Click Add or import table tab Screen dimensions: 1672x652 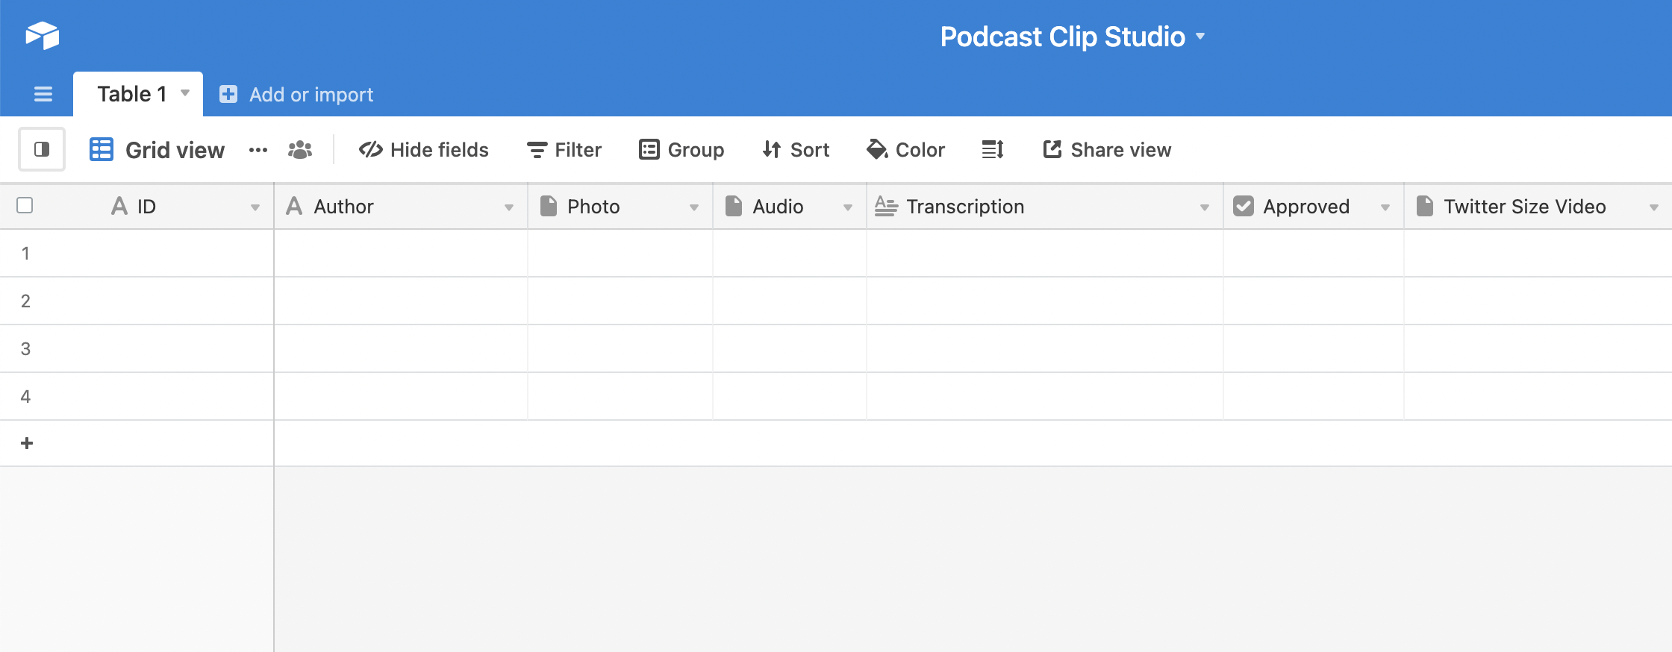coord(296,95)
